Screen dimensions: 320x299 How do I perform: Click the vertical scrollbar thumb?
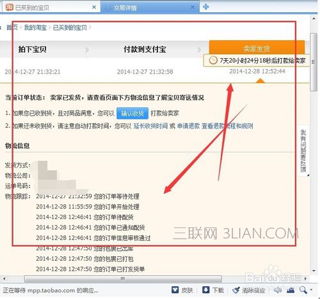coord(314,62)
